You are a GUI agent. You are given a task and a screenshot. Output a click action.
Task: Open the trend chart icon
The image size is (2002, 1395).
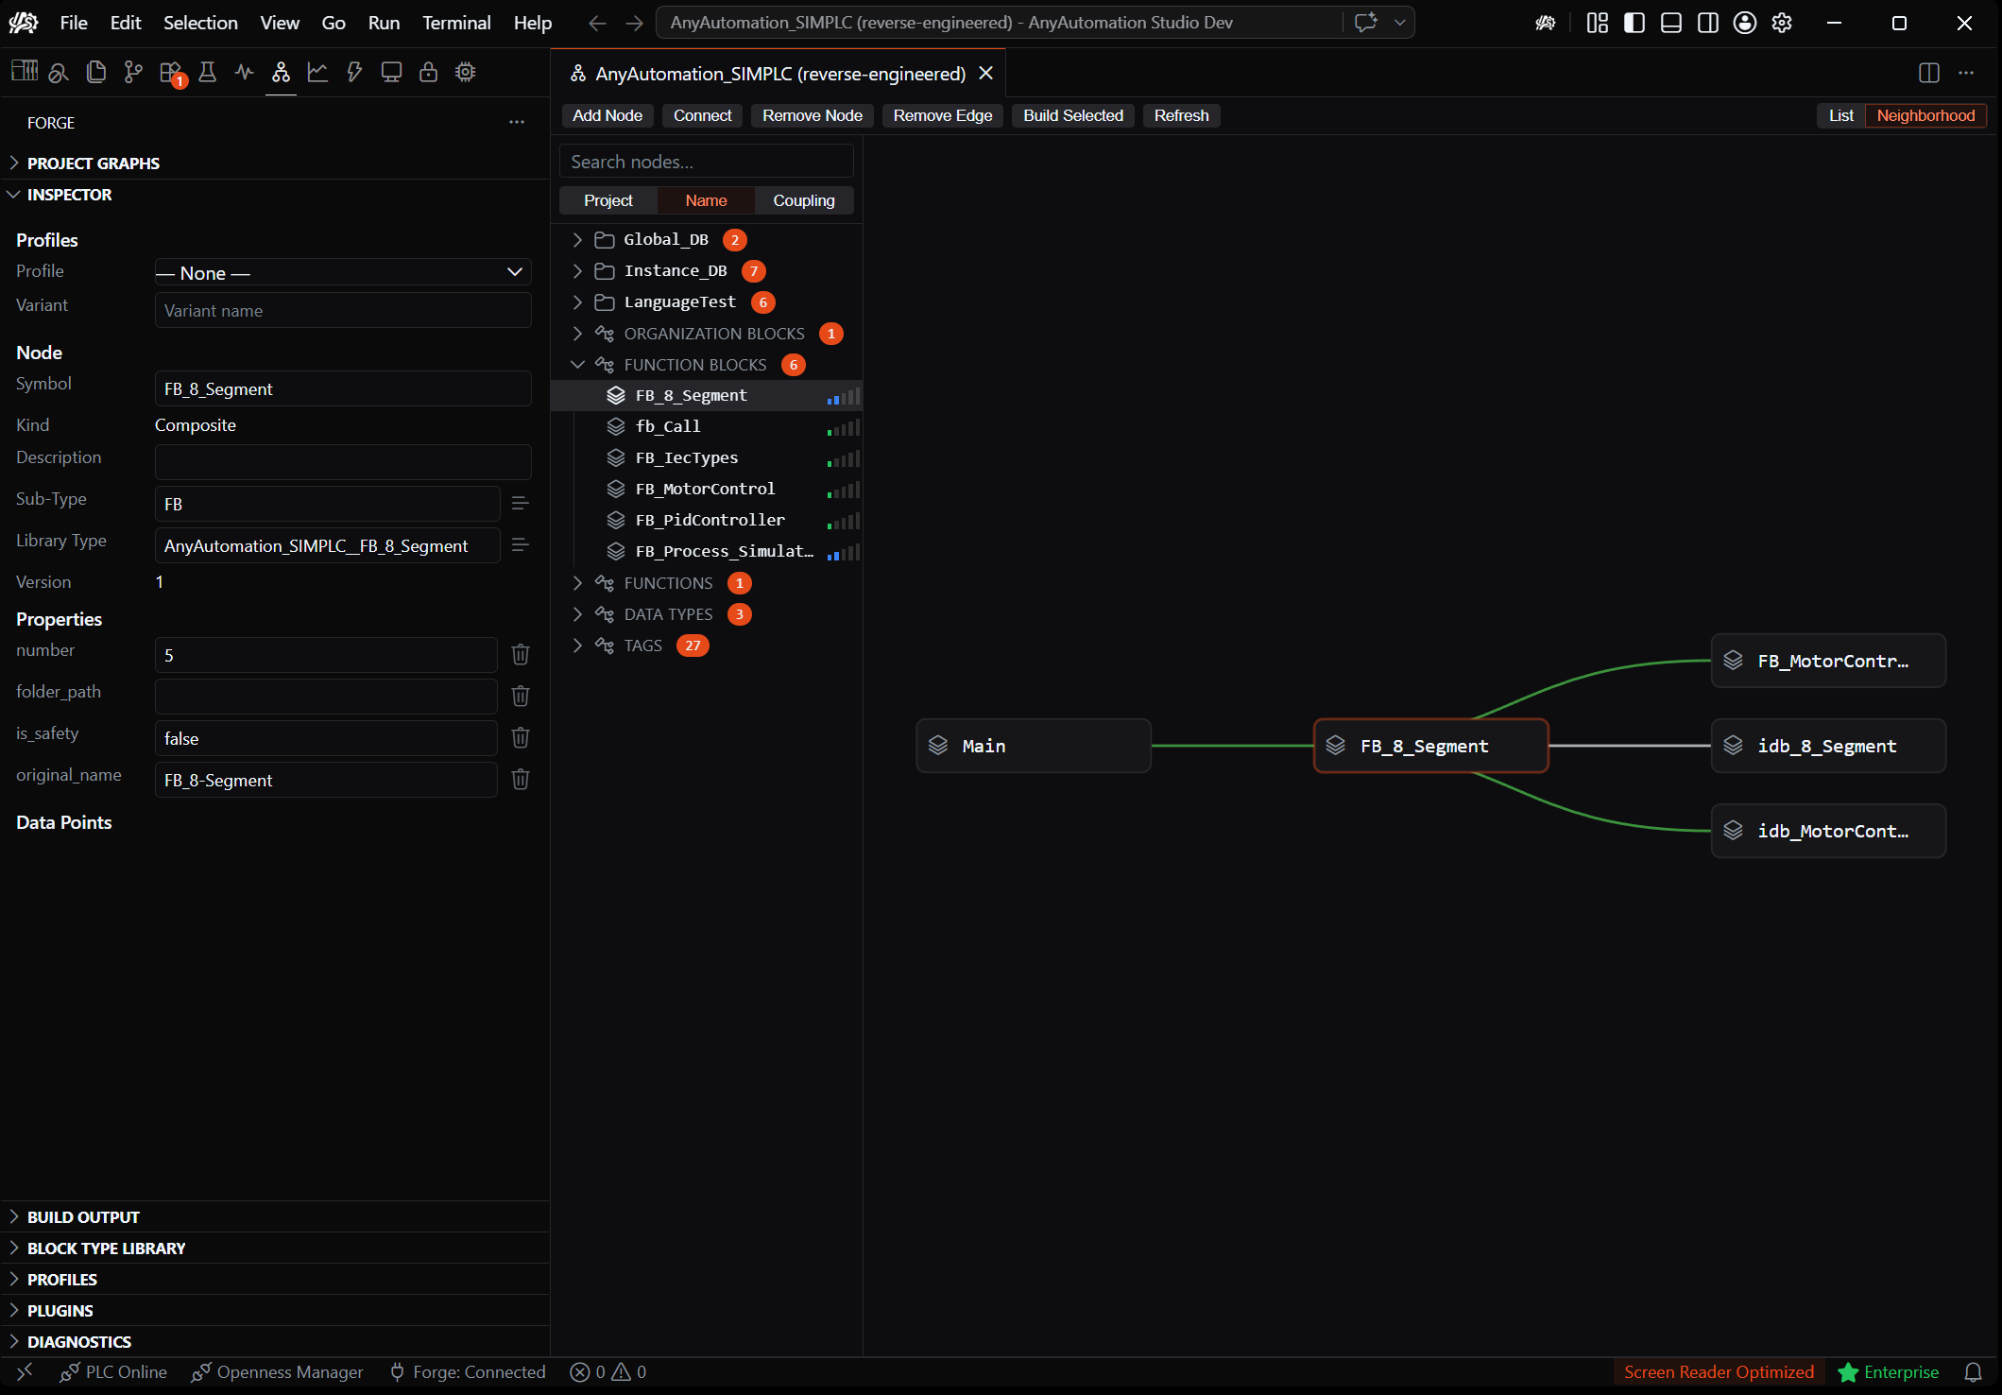[317, 72]
